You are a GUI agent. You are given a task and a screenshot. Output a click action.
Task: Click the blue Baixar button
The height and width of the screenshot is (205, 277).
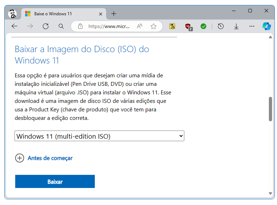(55, 182)
